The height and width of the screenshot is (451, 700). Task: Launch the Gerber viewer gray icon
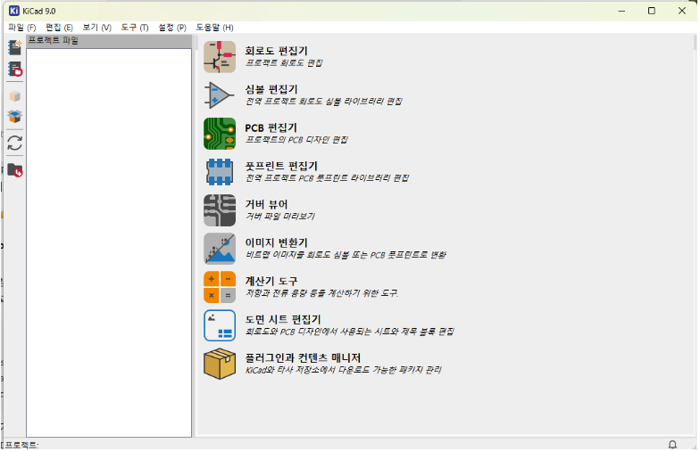[x=220, y=210]
